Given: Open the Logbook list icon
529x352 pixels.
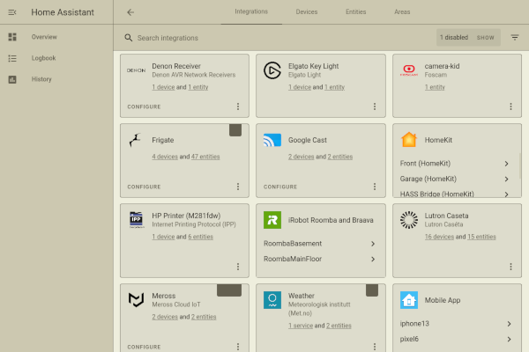Looking at the screenshot, I should (x=12, y=58).
